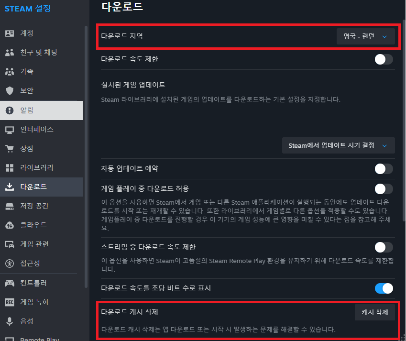This screenshot has height=341, width=406.
Task: Open 인터페이스 settings
Action: (x=42, y=130)
